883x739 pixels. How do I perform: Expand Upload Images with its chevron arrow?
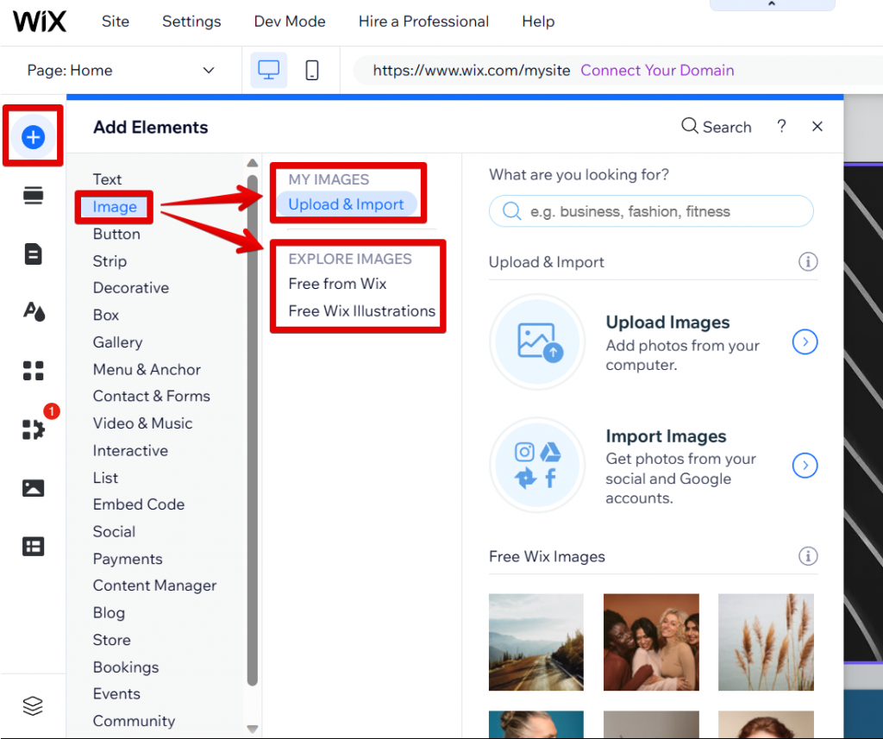tap(805, 341)
